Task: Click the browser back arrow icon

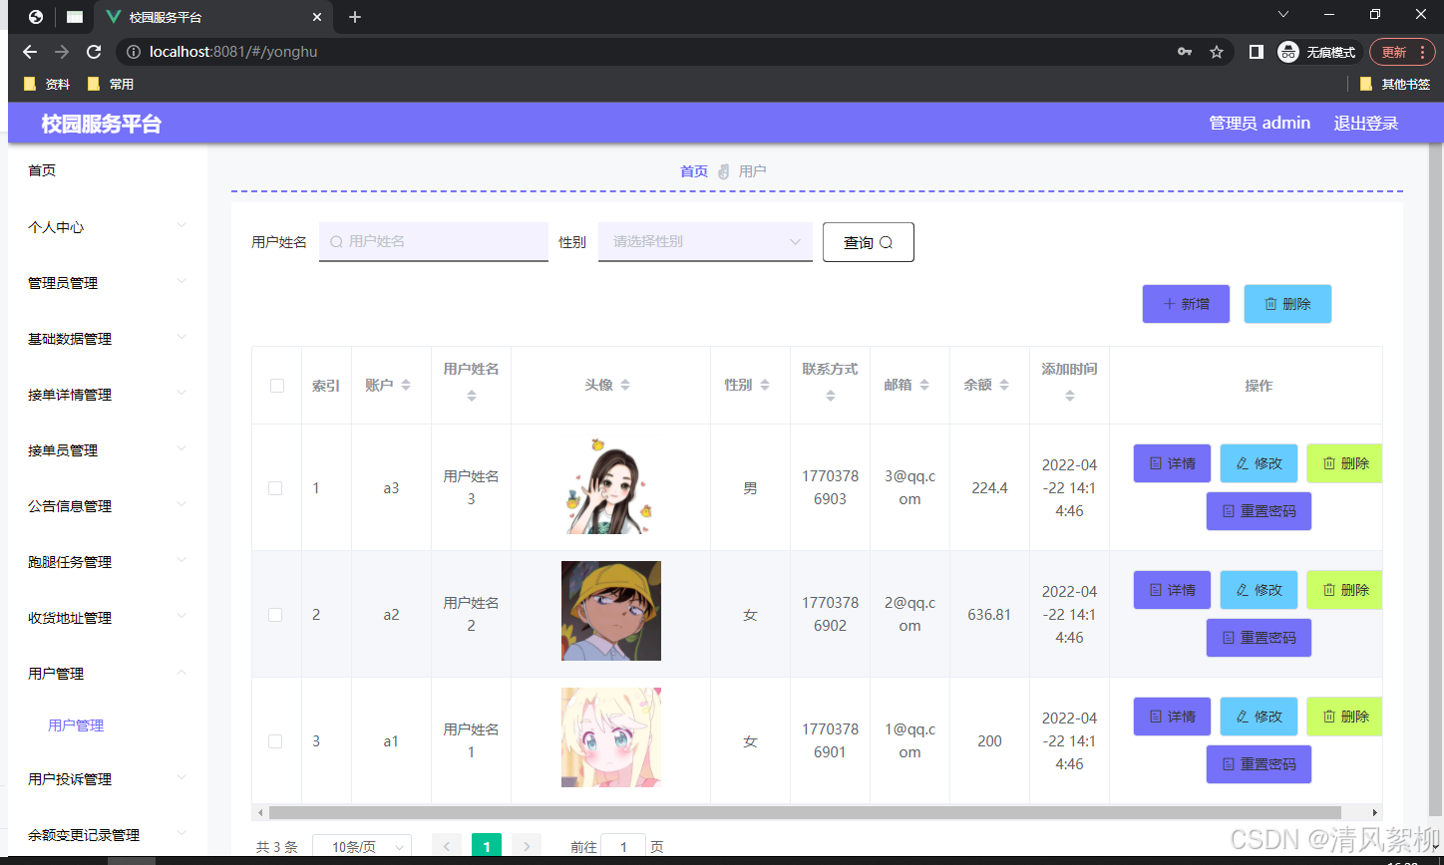Action: tap(30, 52)
